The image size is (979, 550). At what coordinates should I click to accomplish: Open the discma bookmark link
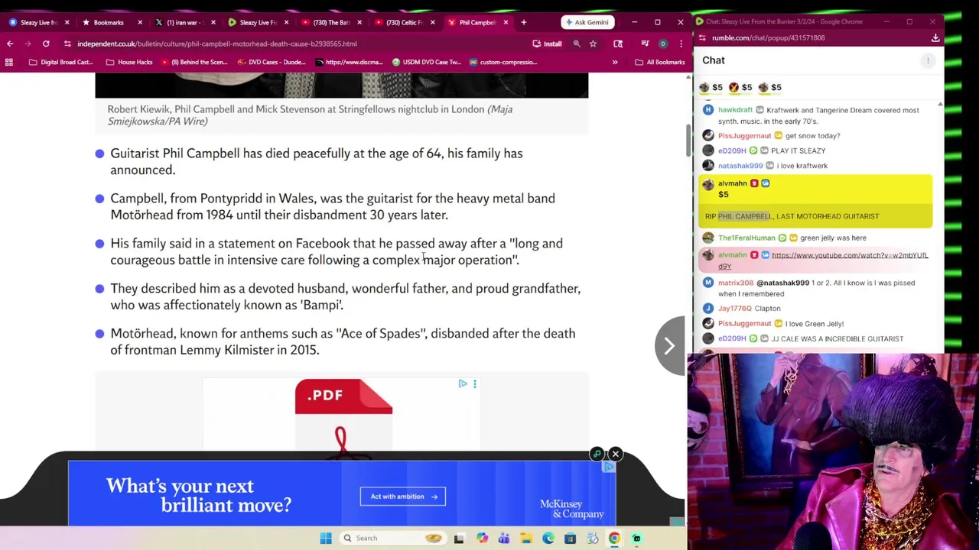coord(347,62)
